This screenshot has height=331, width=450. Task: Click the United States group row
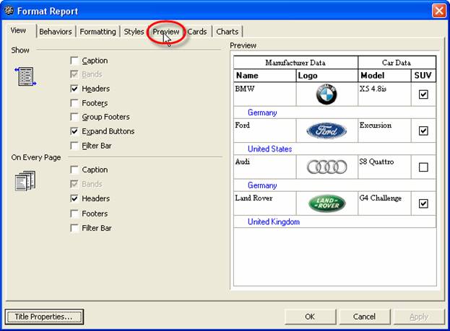[x=269, y=149]
